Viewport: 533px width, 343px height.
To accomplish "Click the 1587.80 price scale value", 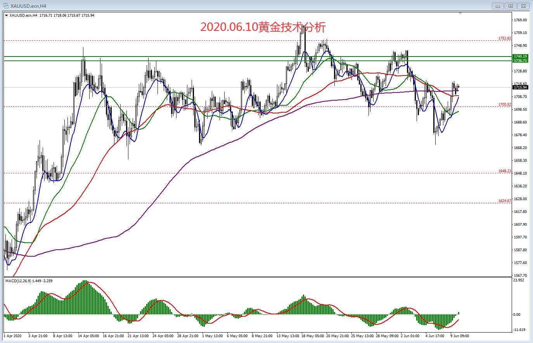I will [x=520, y=250].
